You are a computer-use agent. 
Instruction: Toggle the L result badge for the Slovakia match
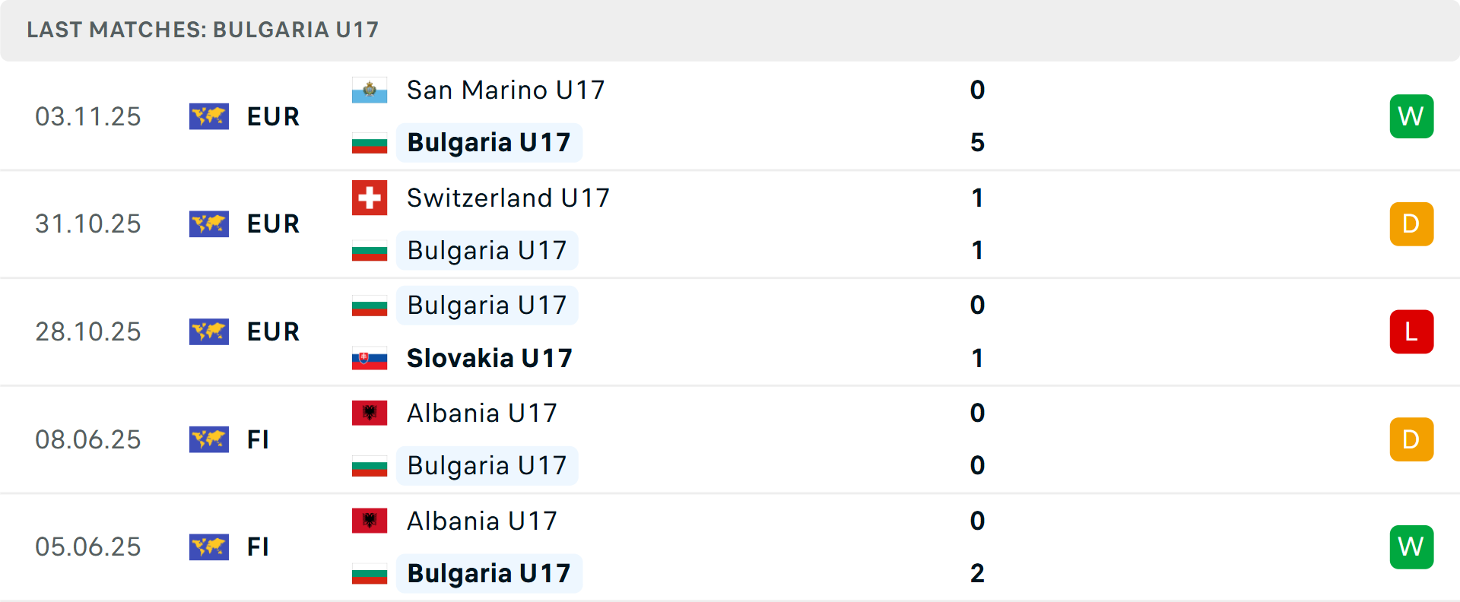1411,331
